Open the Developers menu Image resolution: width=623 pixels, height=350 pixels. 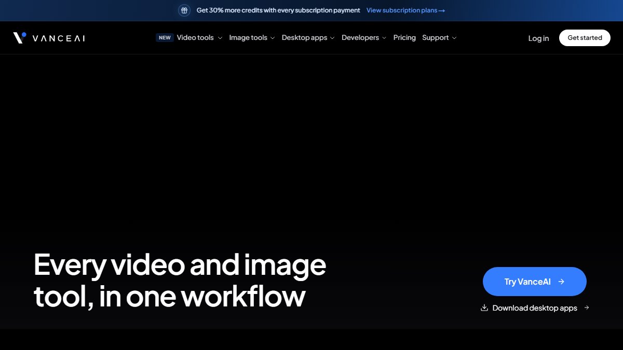tap(360, 37)
